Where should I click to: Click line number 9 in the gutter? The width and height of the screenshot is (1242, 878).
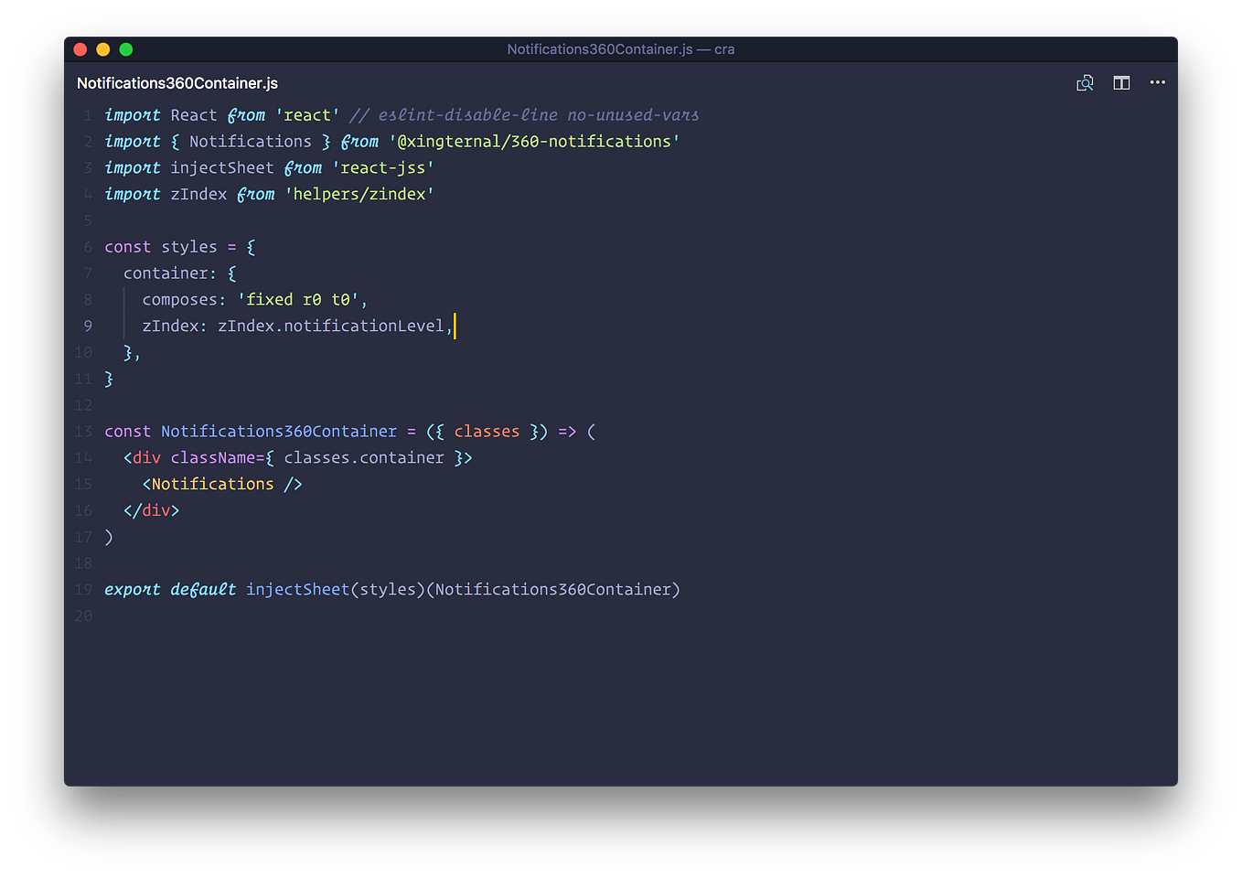click(x=87, y=326)
